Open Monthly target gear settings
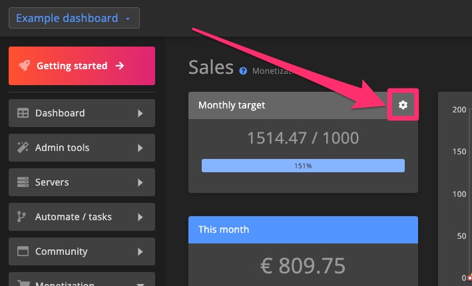The height and width of the screenshot is (286, 472). pos(403,104)
